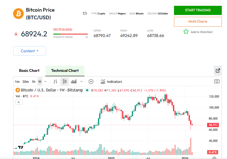
Task: Take a chart snapshot with camera icon
Action: pos(217,81)
